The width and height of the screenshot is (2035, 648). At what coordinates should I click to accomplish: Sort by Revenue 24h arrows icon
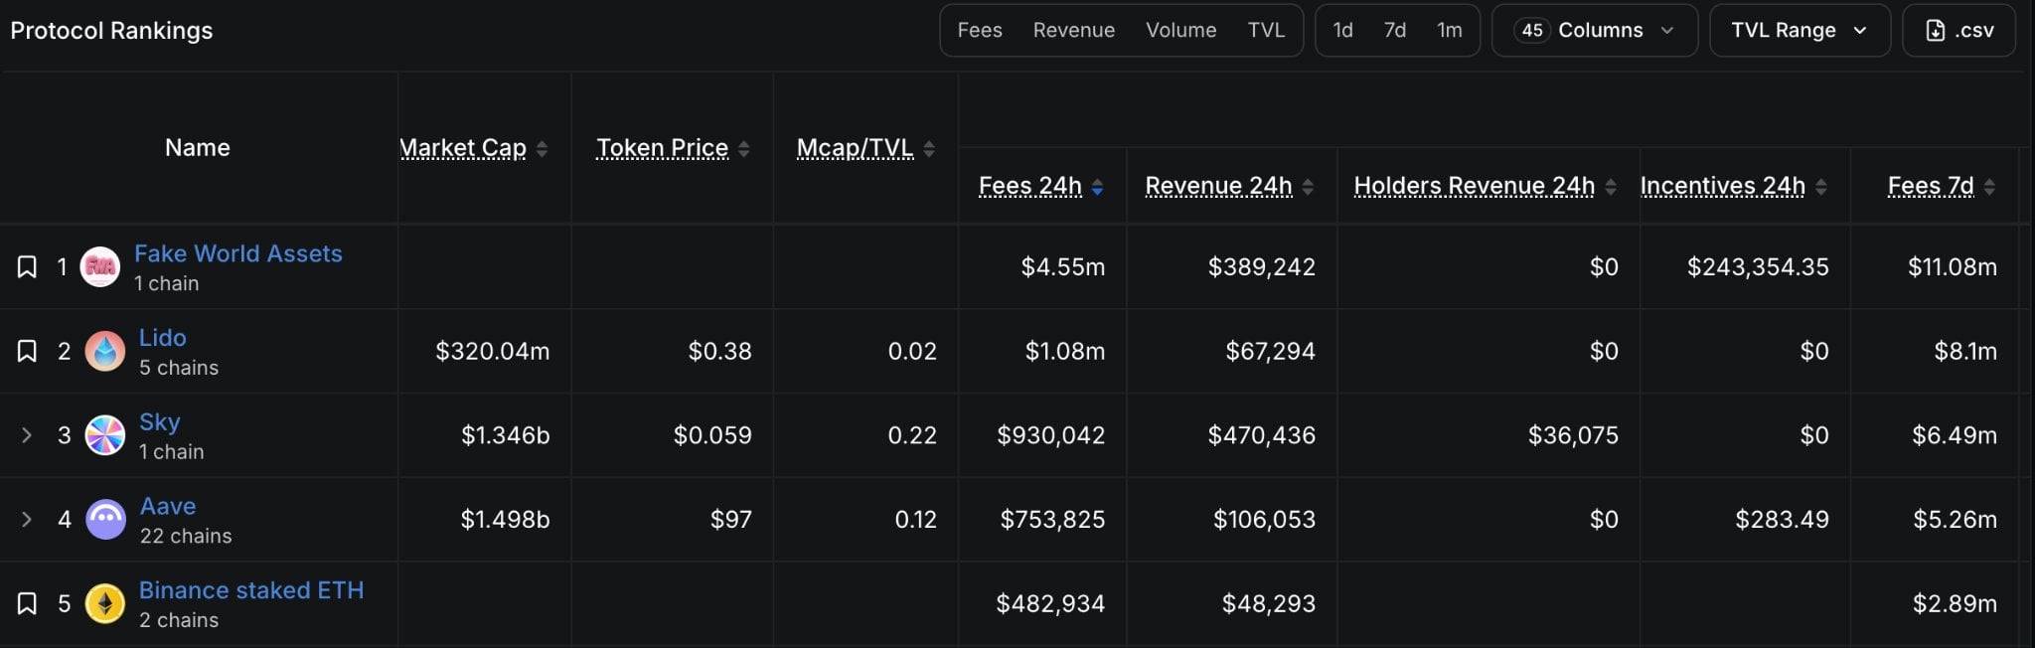(x=1308, y=187)
